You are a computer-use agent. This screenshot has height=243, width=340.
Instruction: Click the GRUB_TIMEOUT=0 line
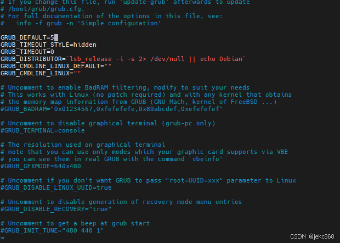tap(27, 52)
